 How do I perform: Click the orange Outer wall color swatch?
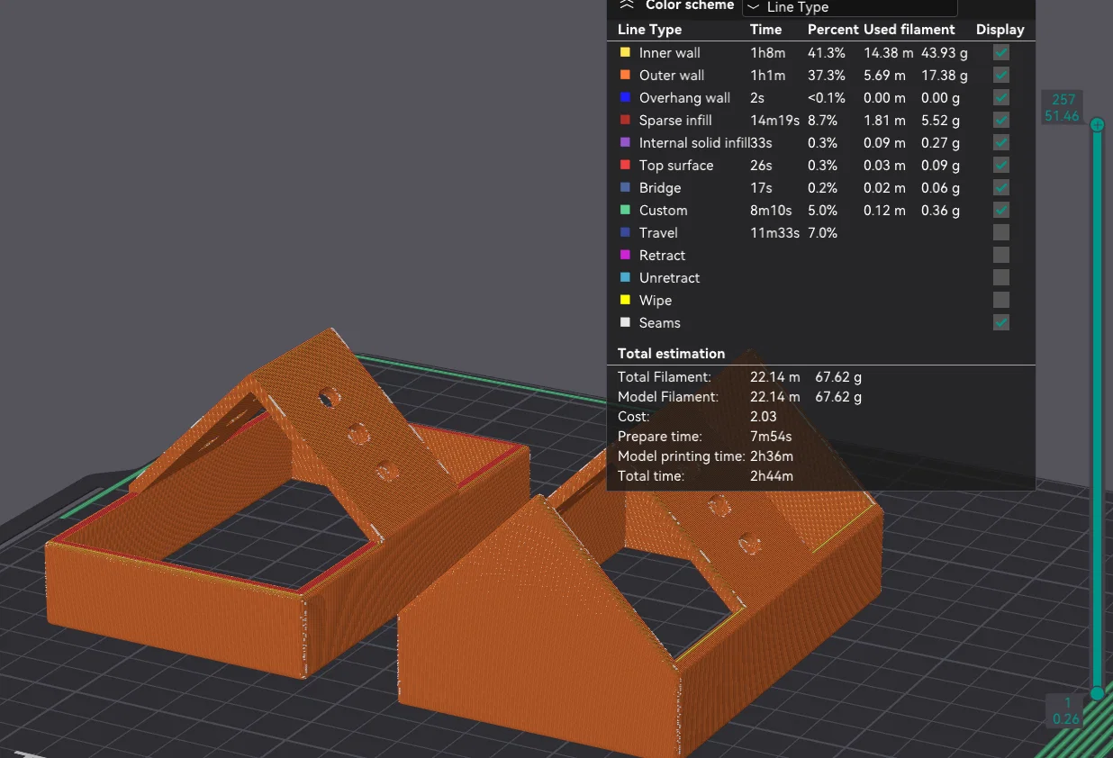click(625, 75)
